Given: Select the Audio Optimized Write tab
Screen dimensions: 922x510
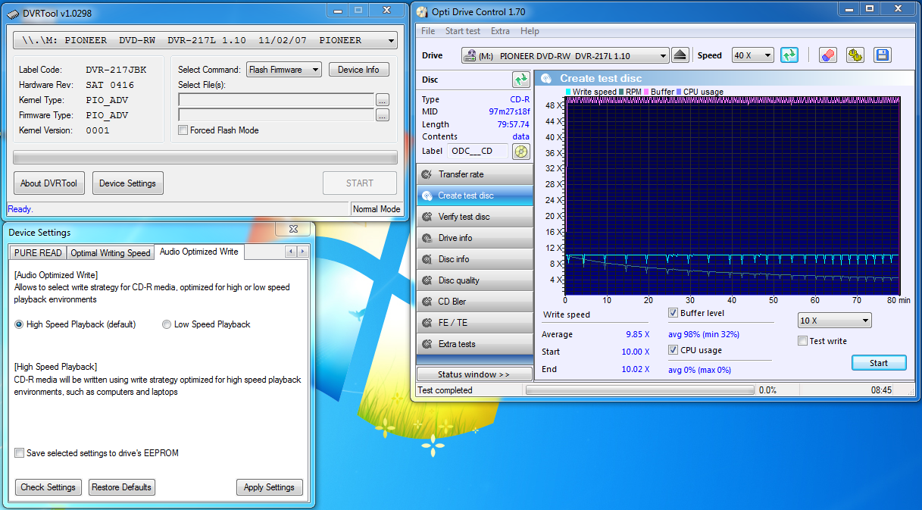Looking at the screenshot, I should [x=199, y=252].
